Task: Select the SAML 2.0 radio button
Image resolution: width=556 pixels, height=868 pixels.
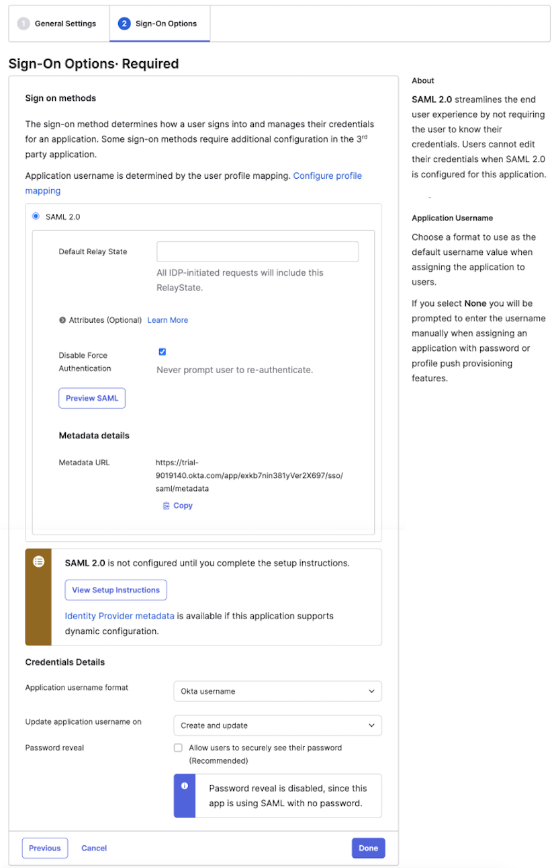Action: pos(36,216)
